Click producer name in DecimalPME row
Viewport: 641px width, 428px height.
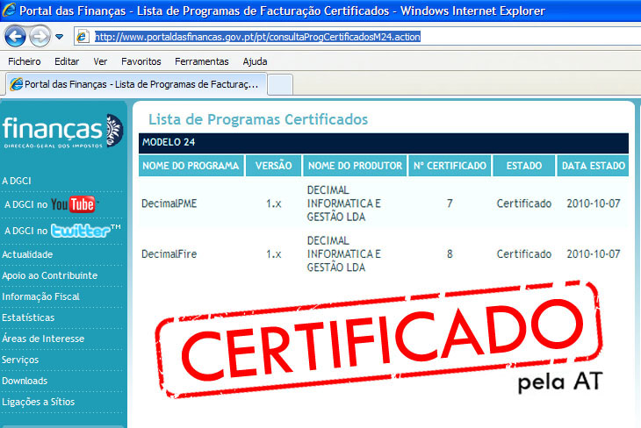pyautogui.click(x=344, y=203)
